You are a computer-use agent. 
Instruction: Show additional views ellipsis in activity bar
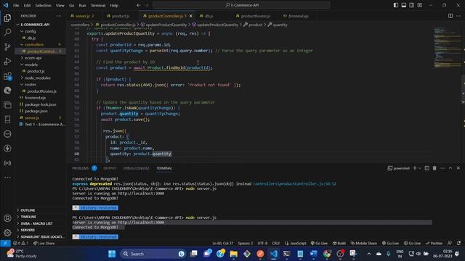point(7,177)
